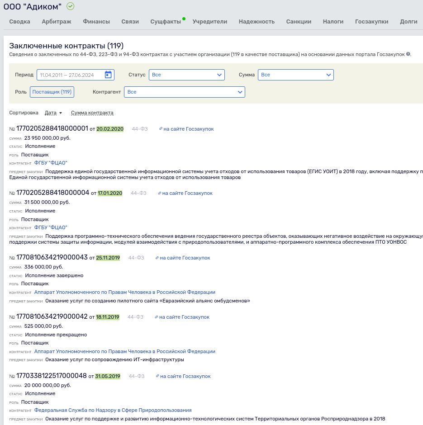423x425 pixels.
Task: Click highlighted date 20.02.2020
Action: click(x=110, y=129)
